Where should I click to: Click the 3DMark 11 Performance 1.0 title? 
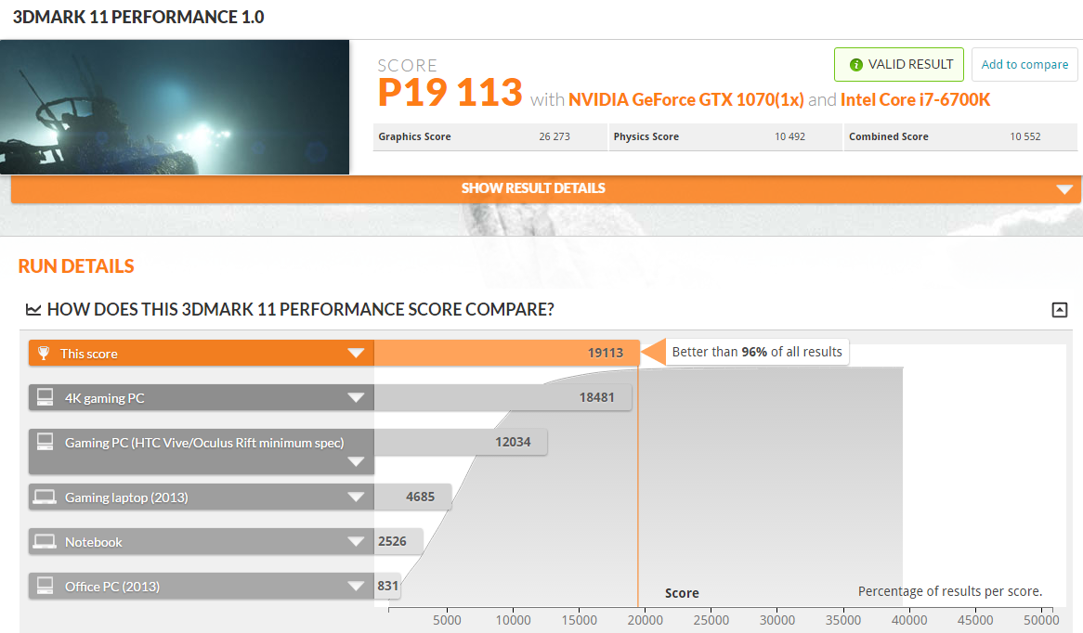point(138,18)
